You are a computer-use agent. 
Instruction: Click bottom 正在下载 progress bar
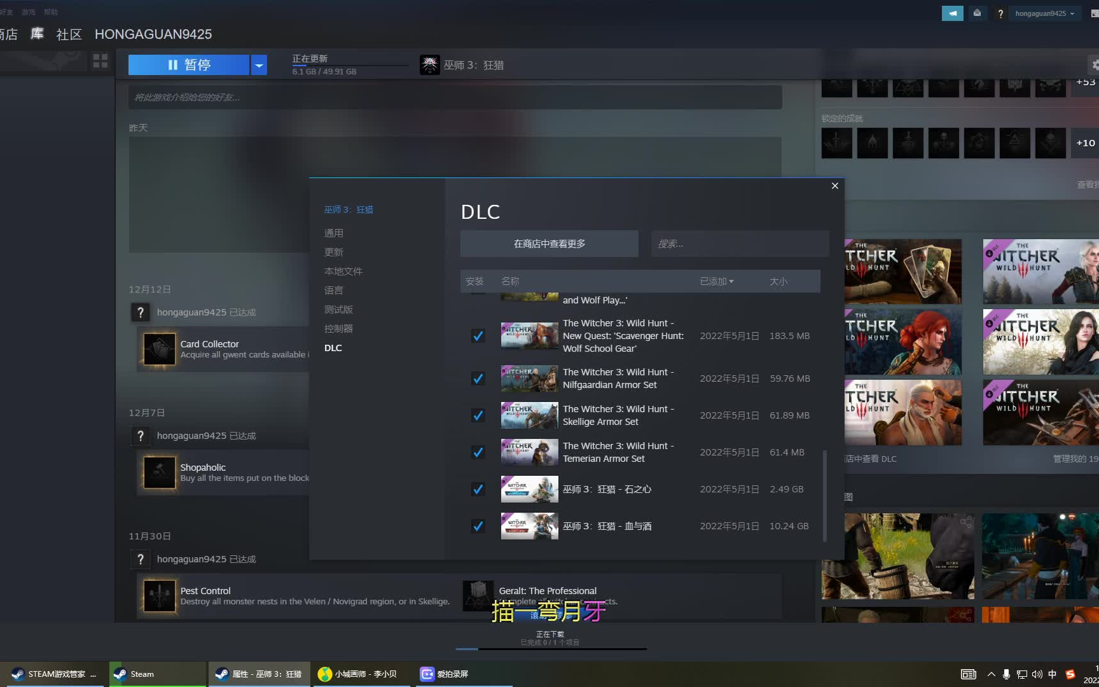[551, 649]
